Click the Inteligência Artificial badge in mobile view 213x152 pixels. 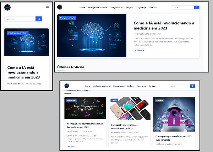pos(17,33)
